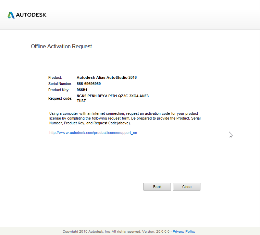Click the request code starting NGN5 PFNH
Viewport: 260px width, 235px height.
coord(113,98)
